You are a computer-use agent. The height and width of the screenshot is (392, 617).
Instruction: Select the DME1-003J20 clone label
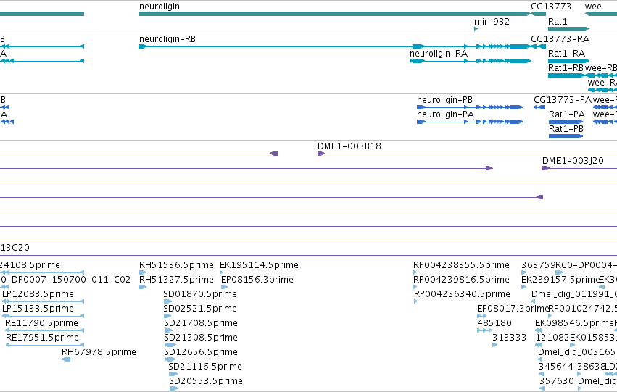click(x=573, y=161)
